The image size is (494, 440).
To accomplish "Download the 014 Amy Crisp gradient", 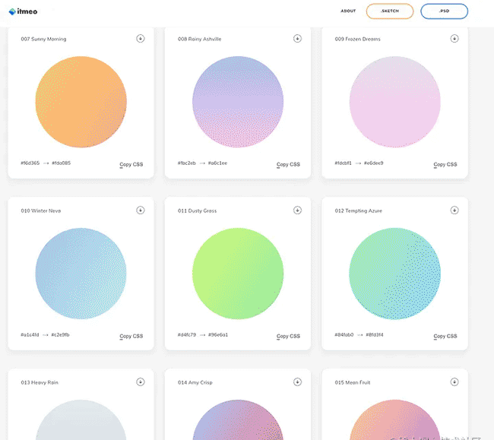I will point(297,381).
